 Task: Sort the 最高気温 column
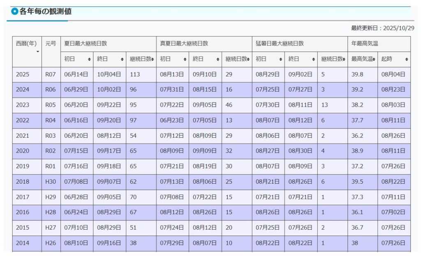374,59
